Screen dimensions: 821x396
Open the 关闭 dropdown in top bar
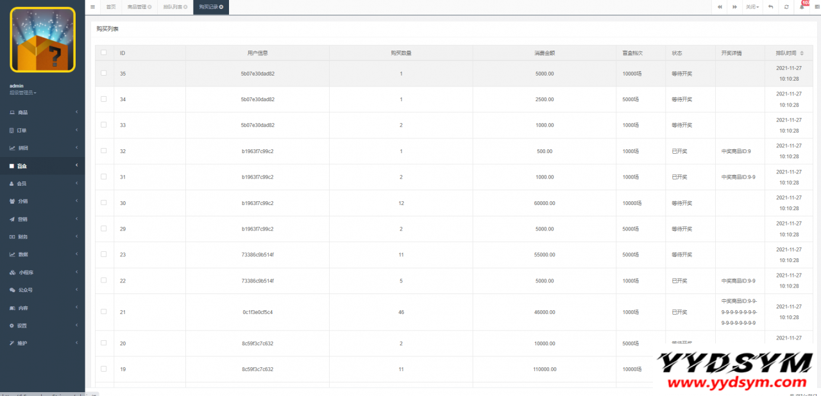752,7
